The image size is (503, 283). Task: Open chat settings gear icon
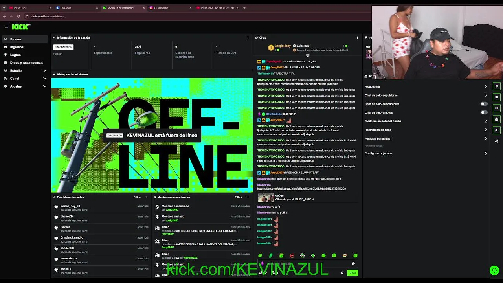click(342, 273)
